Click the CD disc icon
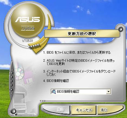 tap(19, 74)
